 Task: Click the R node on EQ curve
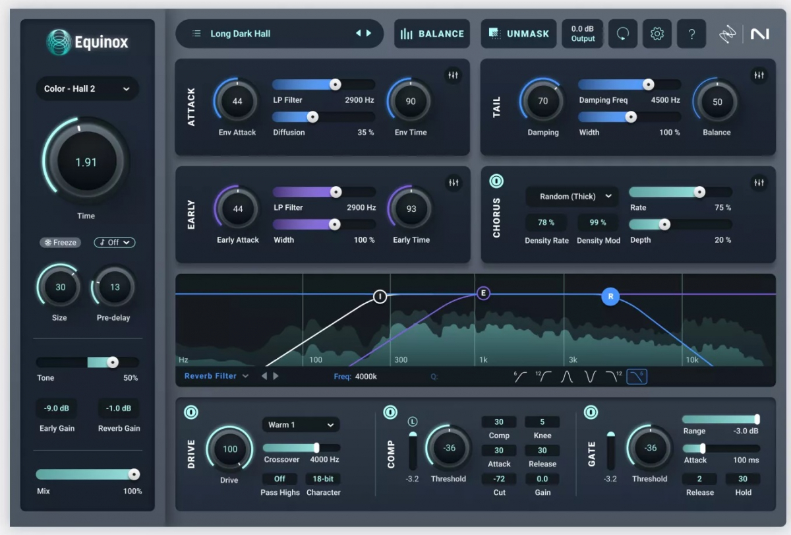(610, 297)
